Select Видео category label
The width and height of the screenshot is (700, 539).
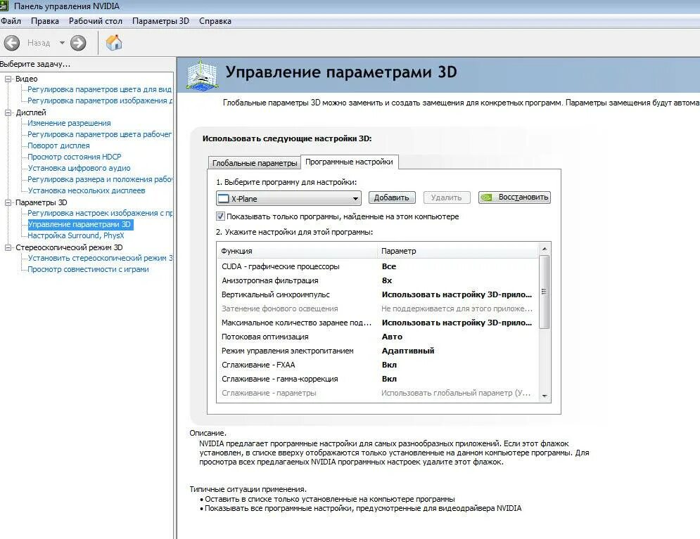[x=26, y=79]
